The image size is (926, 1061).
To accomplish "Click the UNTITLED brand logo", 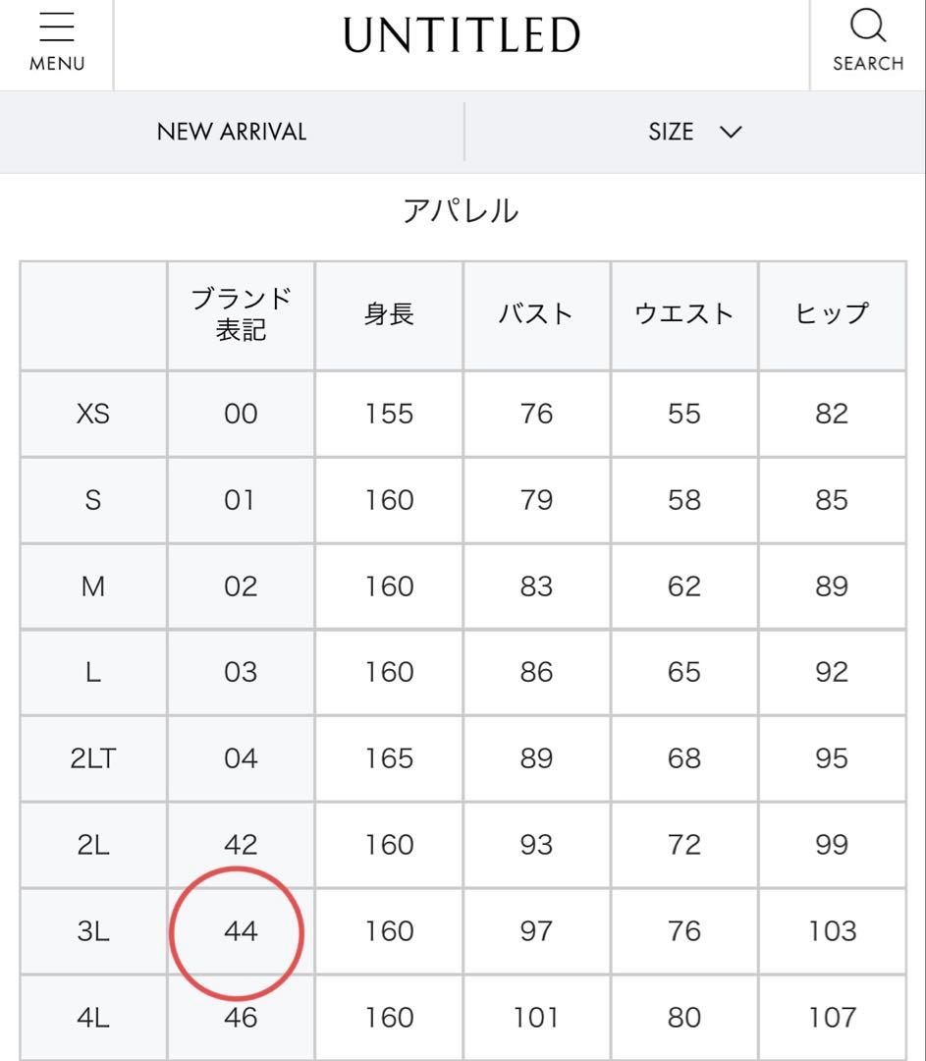I will pyautogui.click(x=462, y=35).
